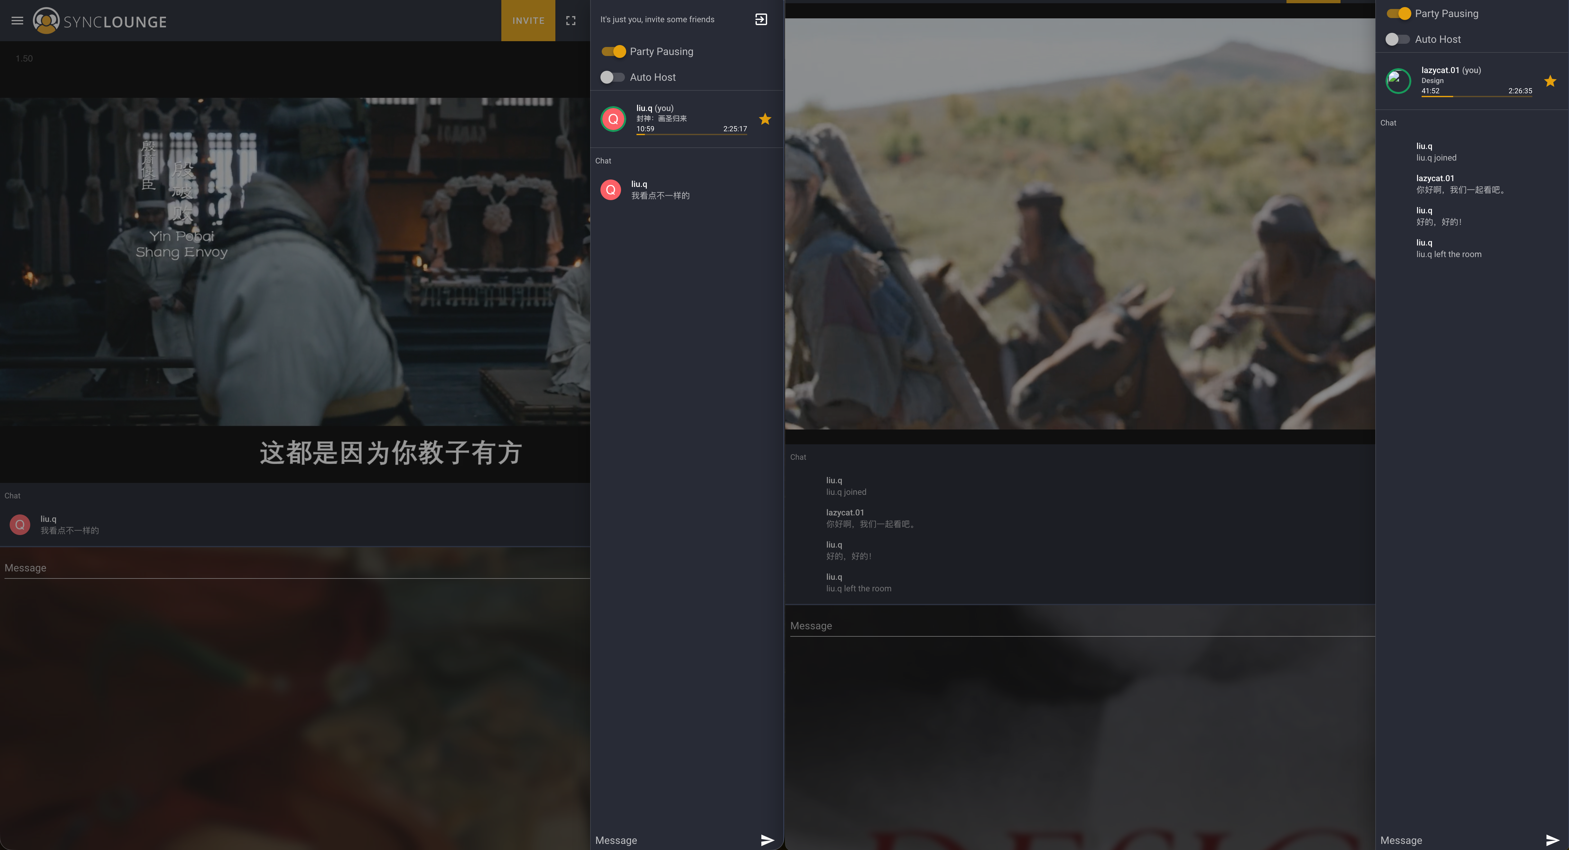Toggle Auto Host in liu.q's sidebar
The width and height of the screenshot is (1569, 850).
click(612, 77)
